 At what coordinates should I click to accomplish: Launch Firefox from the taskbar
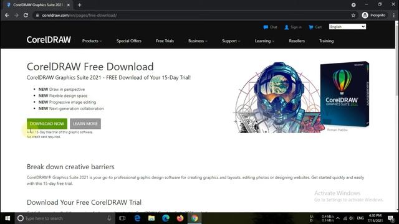(x=180, y=218)
